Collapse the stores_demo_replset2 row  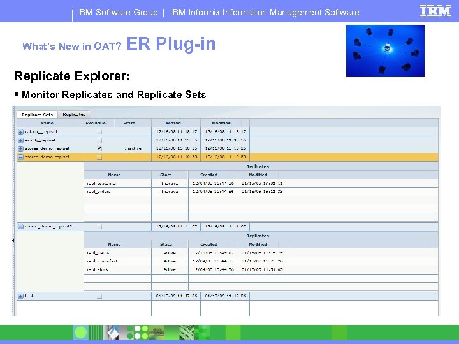click(x=20, y=226)
